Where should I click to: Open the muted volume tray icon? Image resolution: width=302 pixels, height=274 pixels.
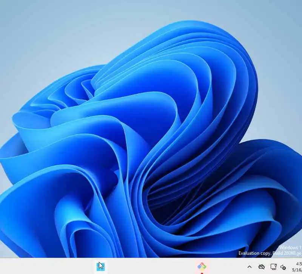[283, 267]
